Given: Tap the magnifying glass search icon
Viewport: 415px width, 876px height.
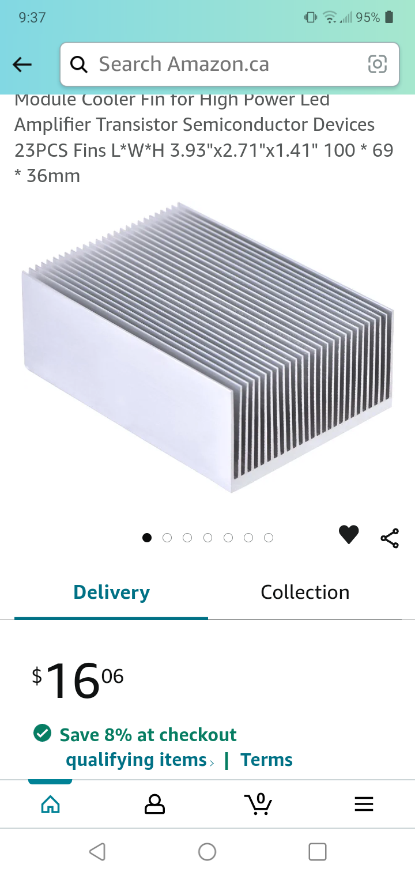Looking at the screenshot, I should 79,65.
